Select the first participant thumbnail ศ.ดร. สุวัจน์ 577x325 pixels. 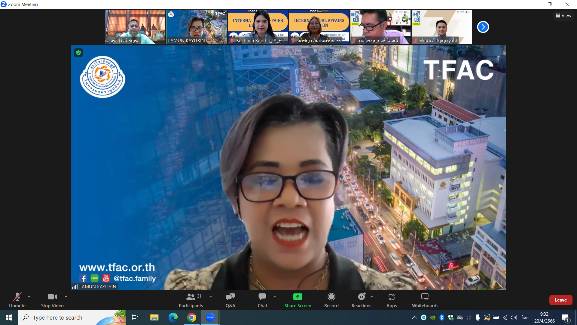point(135,27)
